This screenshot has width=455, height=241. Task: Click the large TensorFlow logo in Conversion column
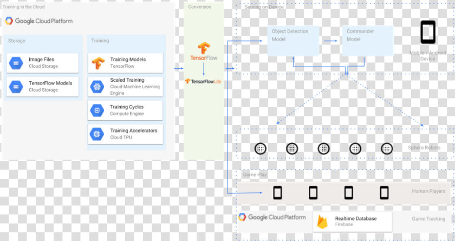204,51
